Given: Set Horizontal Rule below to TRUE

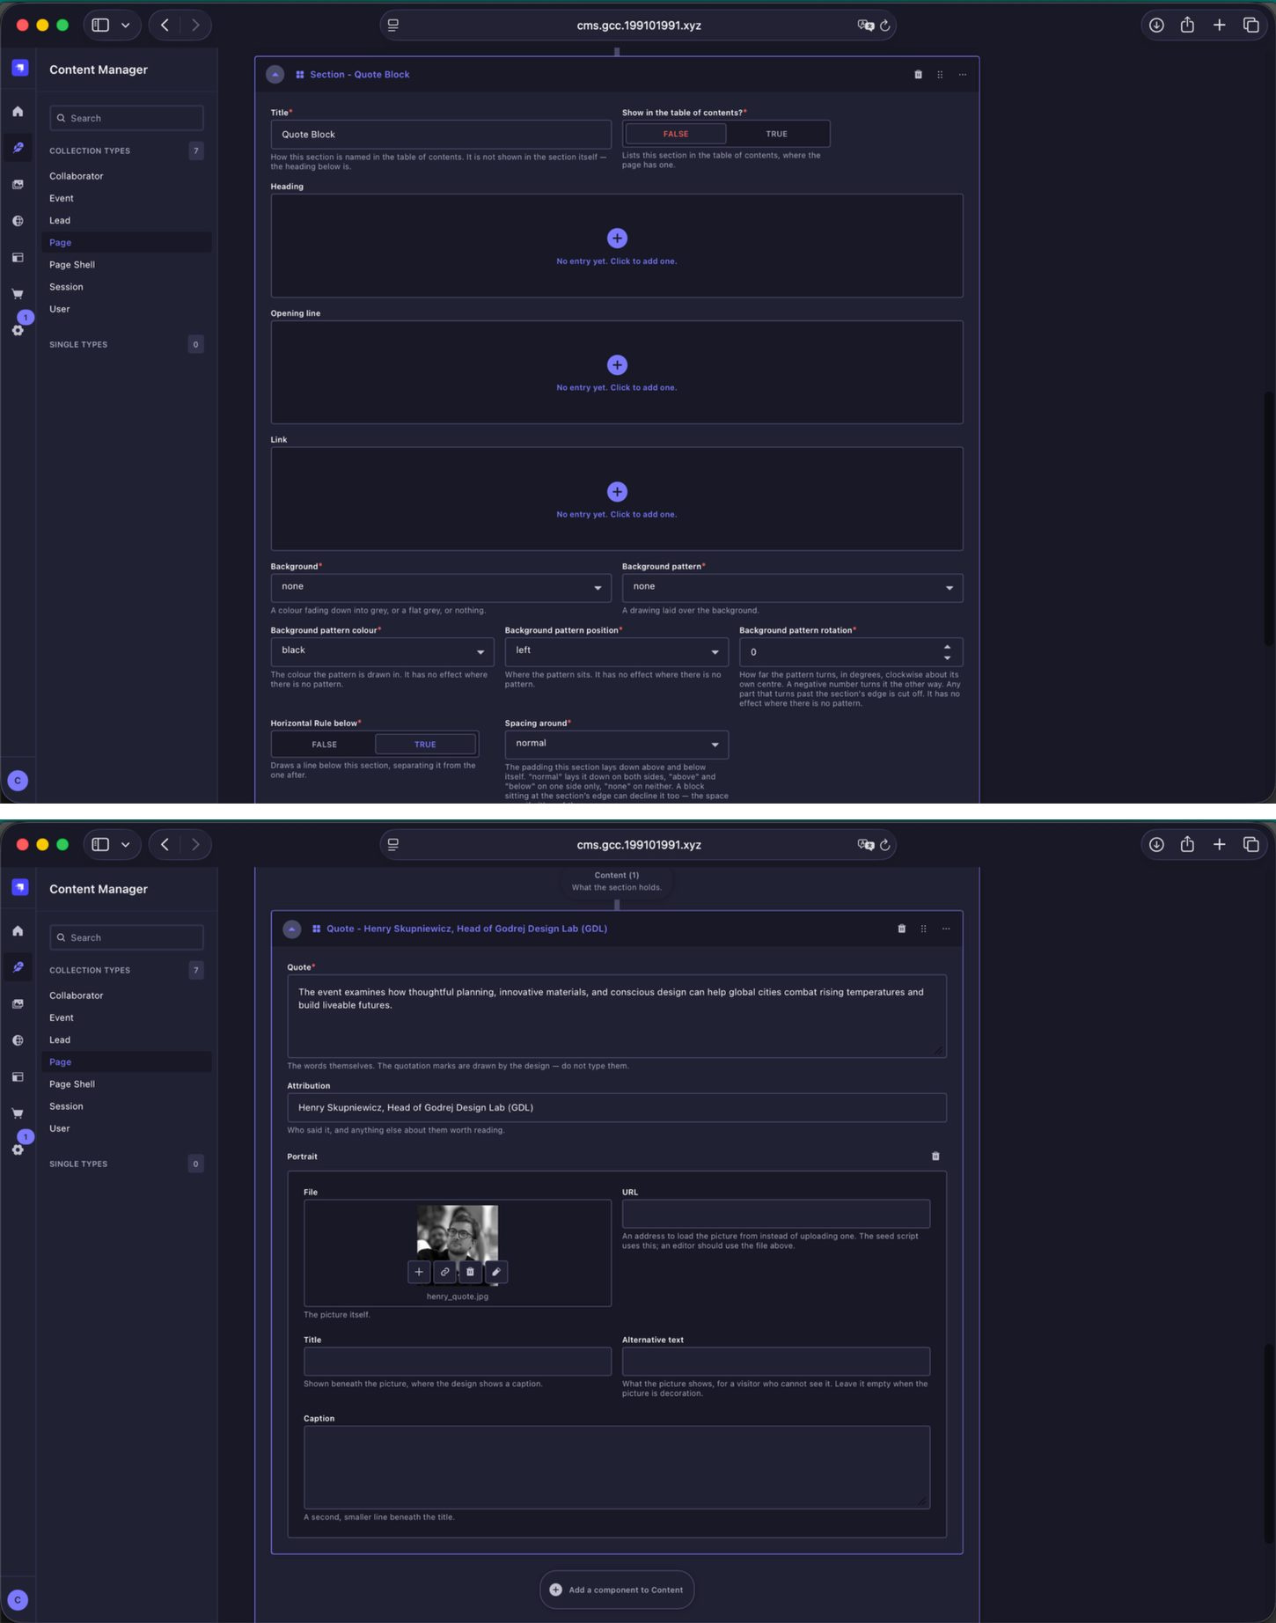Looking at the screenshot, I should [425, 745].
